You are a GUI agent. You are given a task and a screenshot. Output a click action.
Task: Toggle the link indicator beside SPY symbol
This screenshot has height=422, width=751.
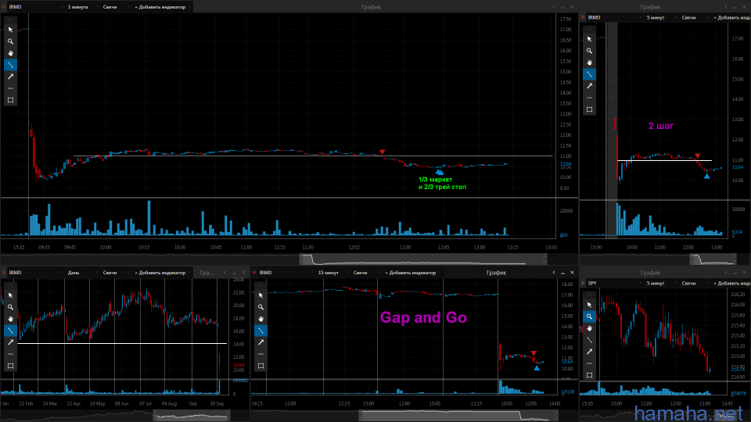[583, 283]
